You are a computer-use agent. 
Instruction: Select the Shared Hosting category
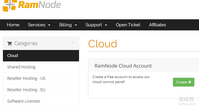coord(41,67)
